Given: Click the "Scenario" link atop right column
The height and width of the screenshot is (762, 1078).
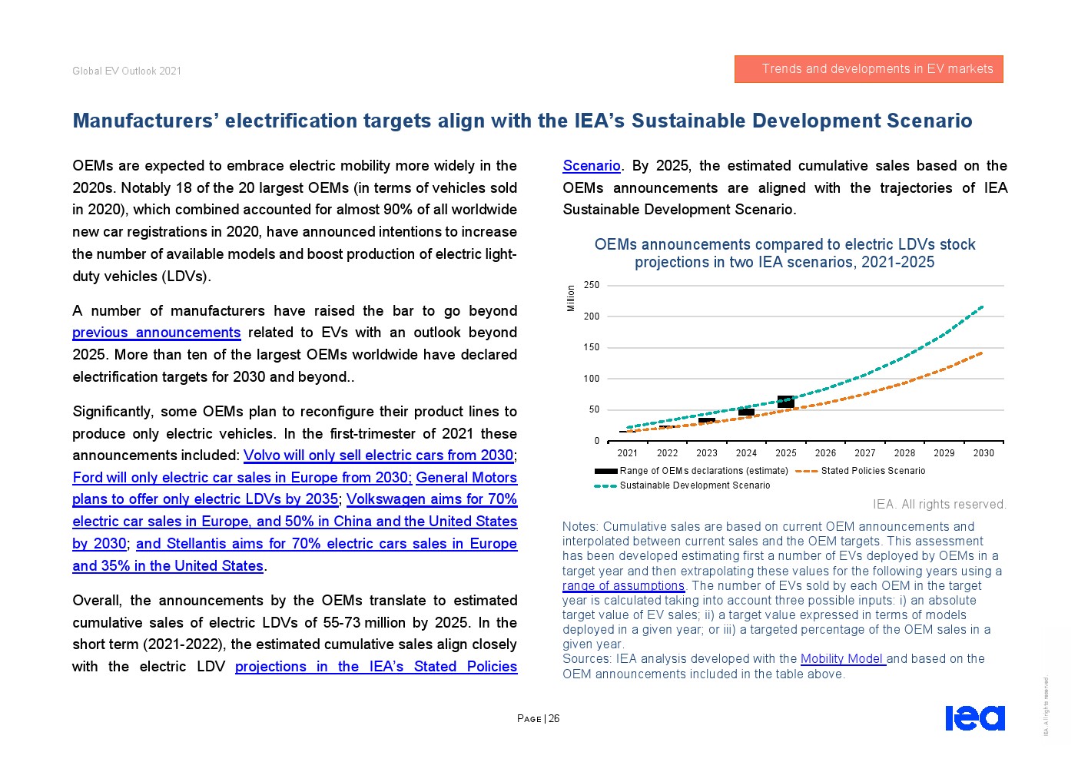Looking at the screenshot, I should (x=591, y=166).
